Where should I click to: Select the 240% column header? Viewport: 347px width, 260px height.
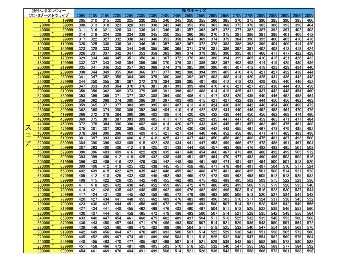tap(164, 15)
